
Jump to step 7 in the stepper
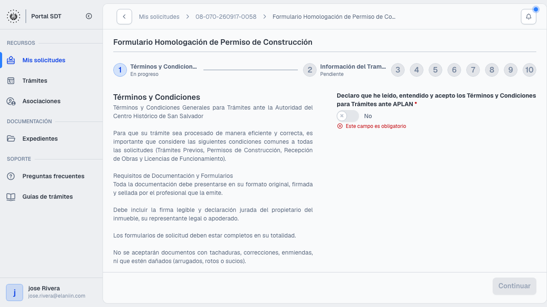tap(473, 70)
